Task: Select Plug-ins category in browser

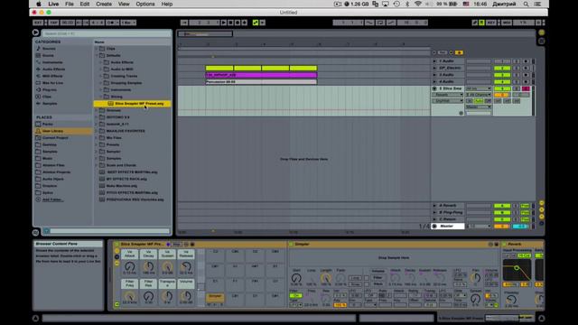Action: (49, 89)
